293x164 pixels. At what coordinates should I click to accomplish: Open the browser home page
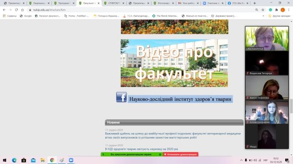pos(22,10)
